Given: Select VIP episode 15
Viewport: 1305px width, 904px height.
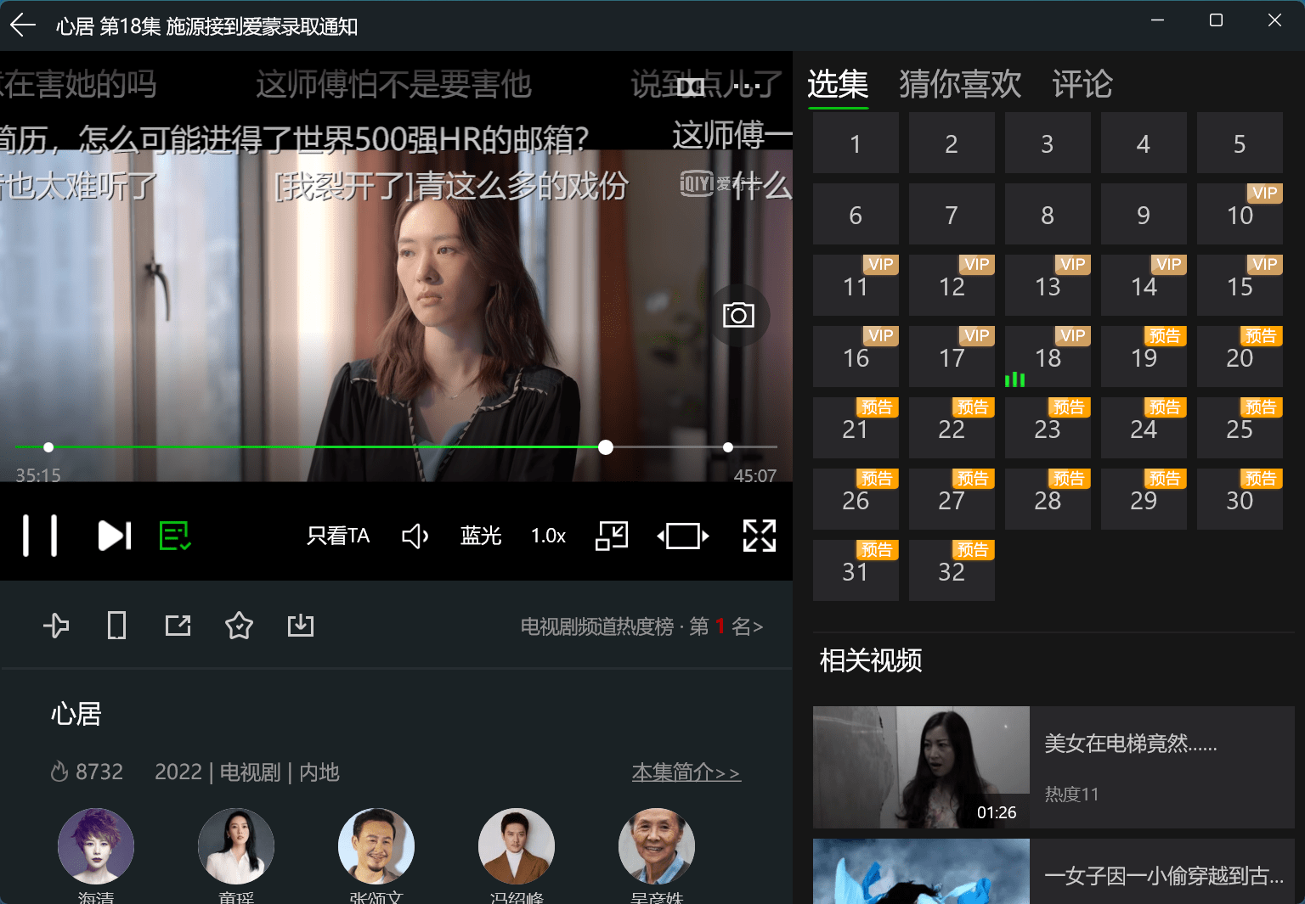Looking at the screenshot, I should (1240, 285).
